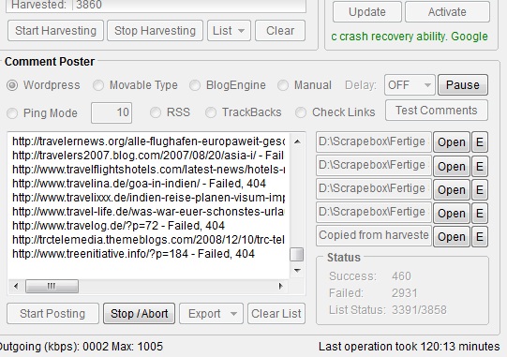Open the Export dropdown menu
This screenshot has width=507, height=357.
[x=211, y=314]
